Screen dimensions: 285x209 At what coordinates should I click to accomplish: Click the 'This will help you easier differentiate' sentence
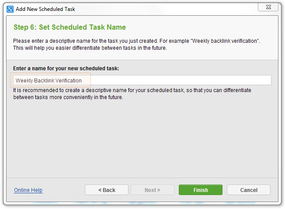90,48
